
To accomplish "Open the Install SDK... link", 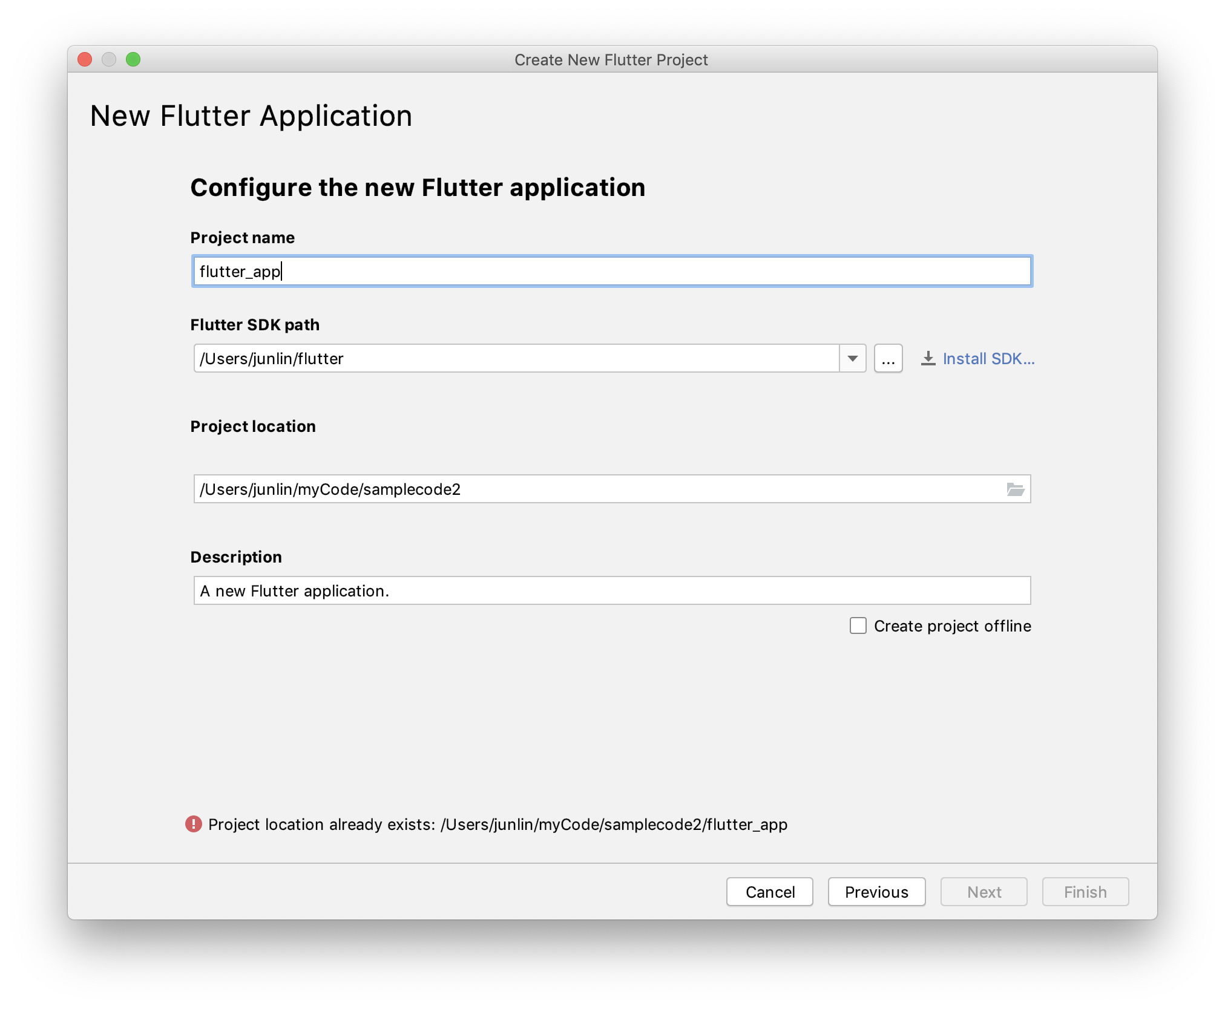I will click(988, 359).
